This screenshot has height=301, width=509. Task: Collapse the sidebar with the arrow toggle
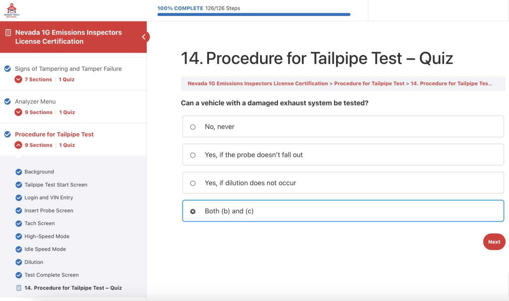(x=144, y=37)
